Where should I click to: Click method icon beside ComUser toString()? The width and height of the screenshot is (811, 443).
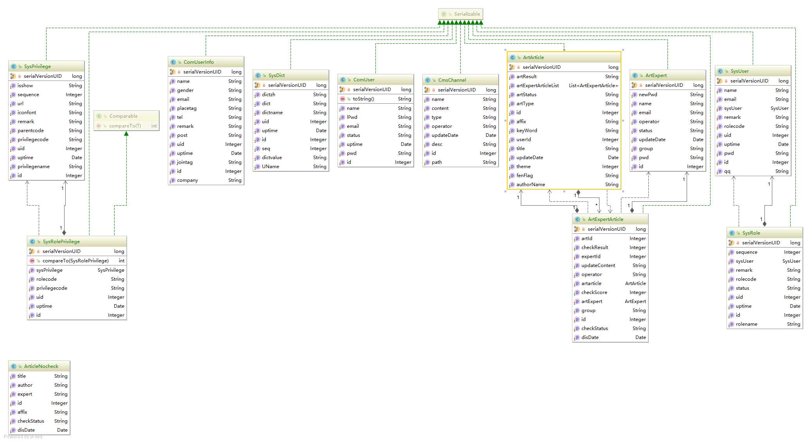[343, 99]
